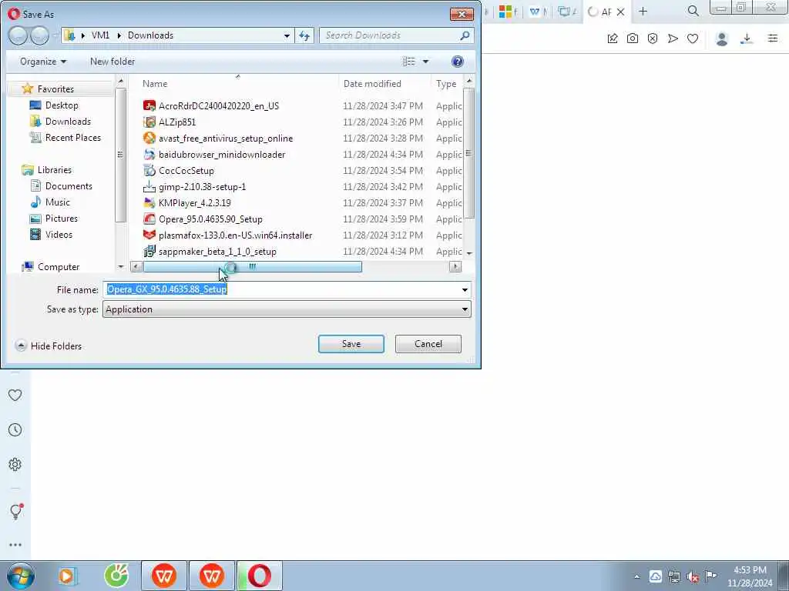Screen dimensions: 789x591
Task: Select file CocCocSetup
Action: pos(186,170)
